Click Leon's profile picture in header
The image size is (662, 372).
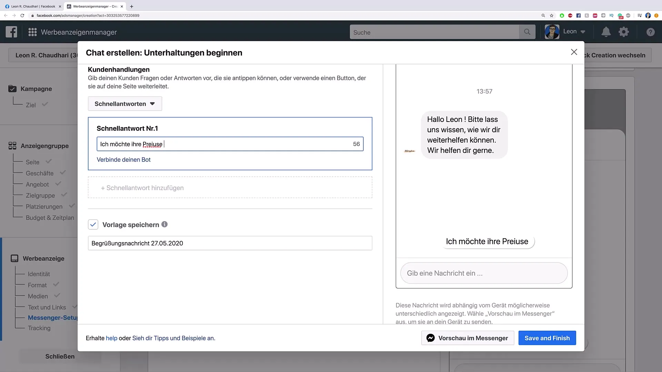tap(552, 32)
